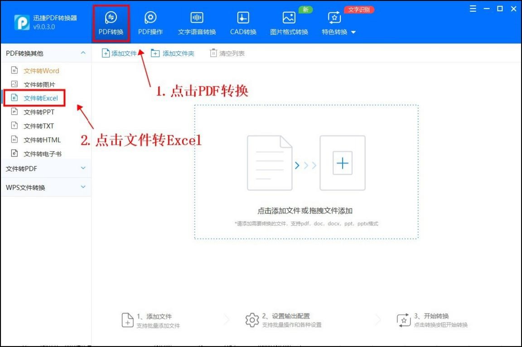The height and width of the screenshot is (347, 522).
Task: Select the CAD转换 tab
Action: tap(243, 23)
